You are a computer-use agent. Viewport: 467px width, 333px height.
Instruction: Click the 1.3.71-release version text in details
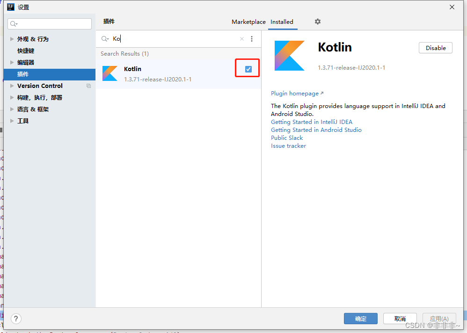351,67
